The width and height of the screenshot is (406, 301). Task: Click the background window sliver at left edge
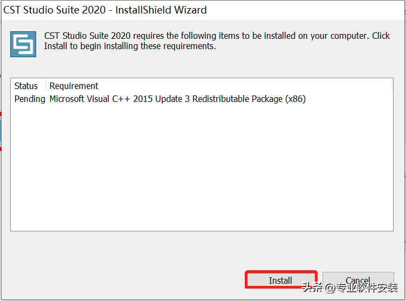coord(1,129)
